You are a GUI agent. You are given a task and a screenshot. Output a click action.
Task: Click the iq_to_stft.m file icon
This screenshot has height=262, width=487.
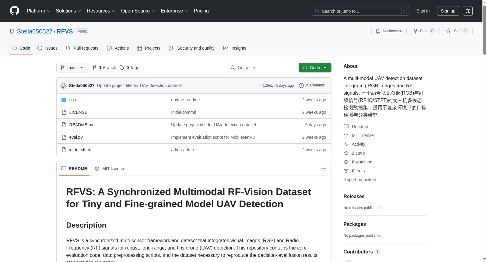64,150
